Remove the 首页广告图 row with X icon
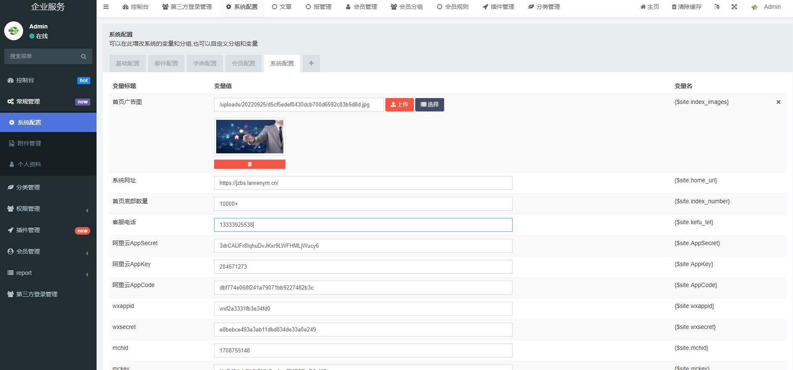Image resolution: width=793 pixels, height=370 pixels. [x=778, y=102]
